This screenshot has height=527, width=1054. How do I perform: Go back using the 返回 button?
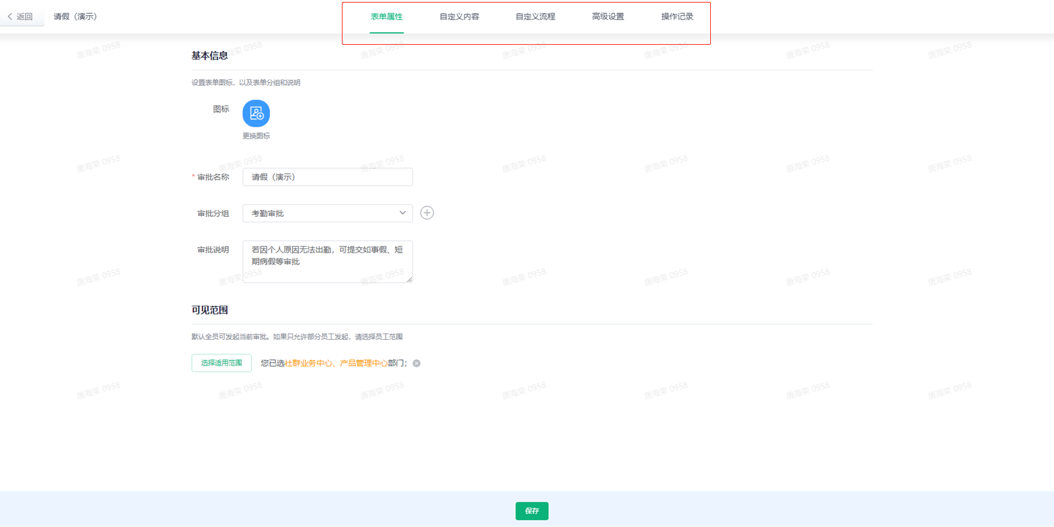tap(20, 16)
